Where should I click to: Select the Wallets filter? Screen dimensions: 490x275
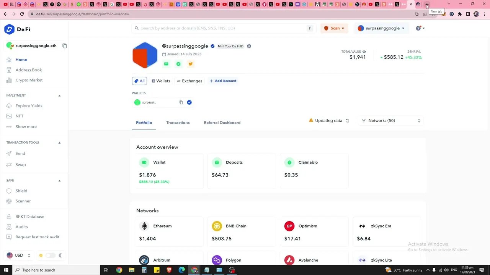point(161,81)
